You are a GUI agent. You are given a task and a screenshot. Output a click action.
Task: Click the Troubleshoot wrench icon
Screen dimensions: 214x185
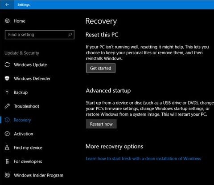pos(7,106)
